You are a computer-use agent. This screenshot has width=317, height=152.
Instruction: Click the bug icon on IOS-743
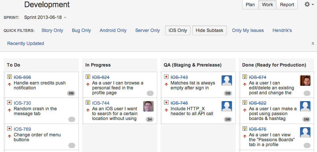click(x=166, y=77)
